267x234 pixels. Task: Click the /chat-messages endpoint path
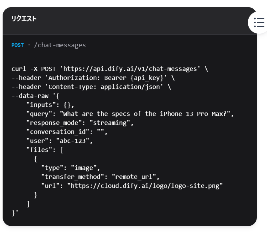(x=60, y=45)
